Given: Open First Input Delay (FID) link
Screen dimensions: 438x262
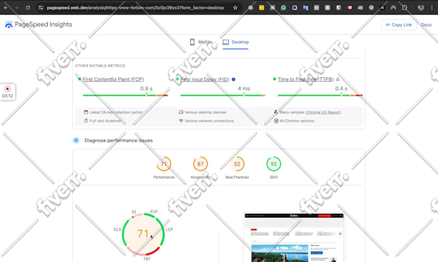Looking at the screenshot, I should click(x=205, y=79).
